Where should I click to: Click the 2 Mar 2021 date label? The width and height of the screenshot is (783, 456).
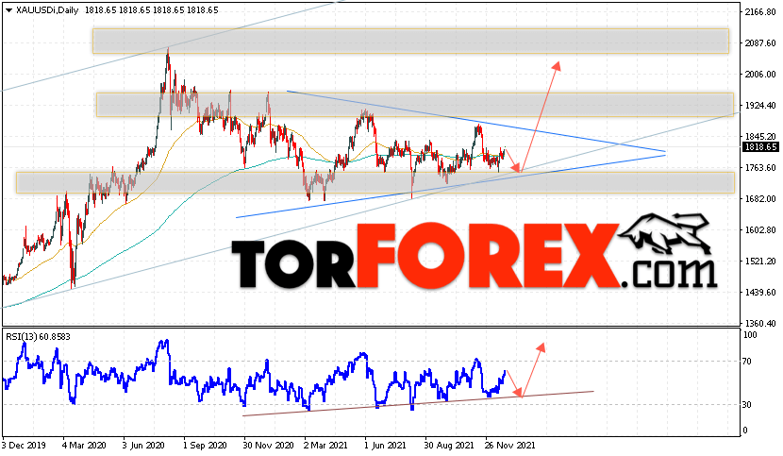pyautogui.click(x=326, y=445)
